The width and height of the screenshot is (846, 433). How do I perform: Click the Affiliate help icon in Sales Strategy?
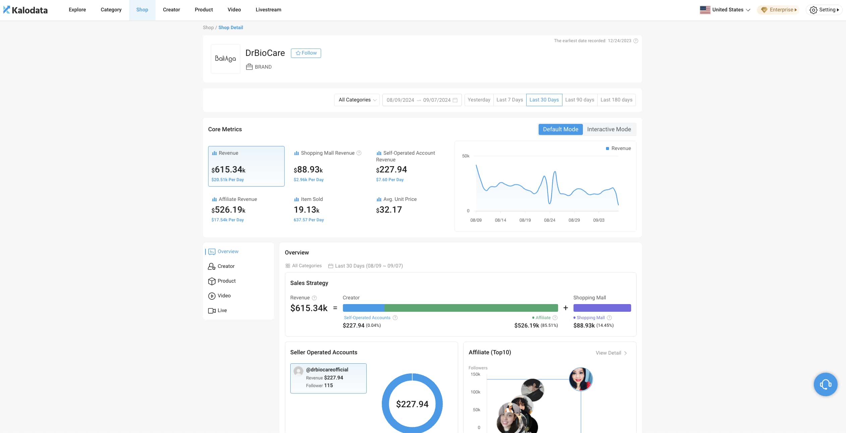pyautogui.click(x=555, y=318)
